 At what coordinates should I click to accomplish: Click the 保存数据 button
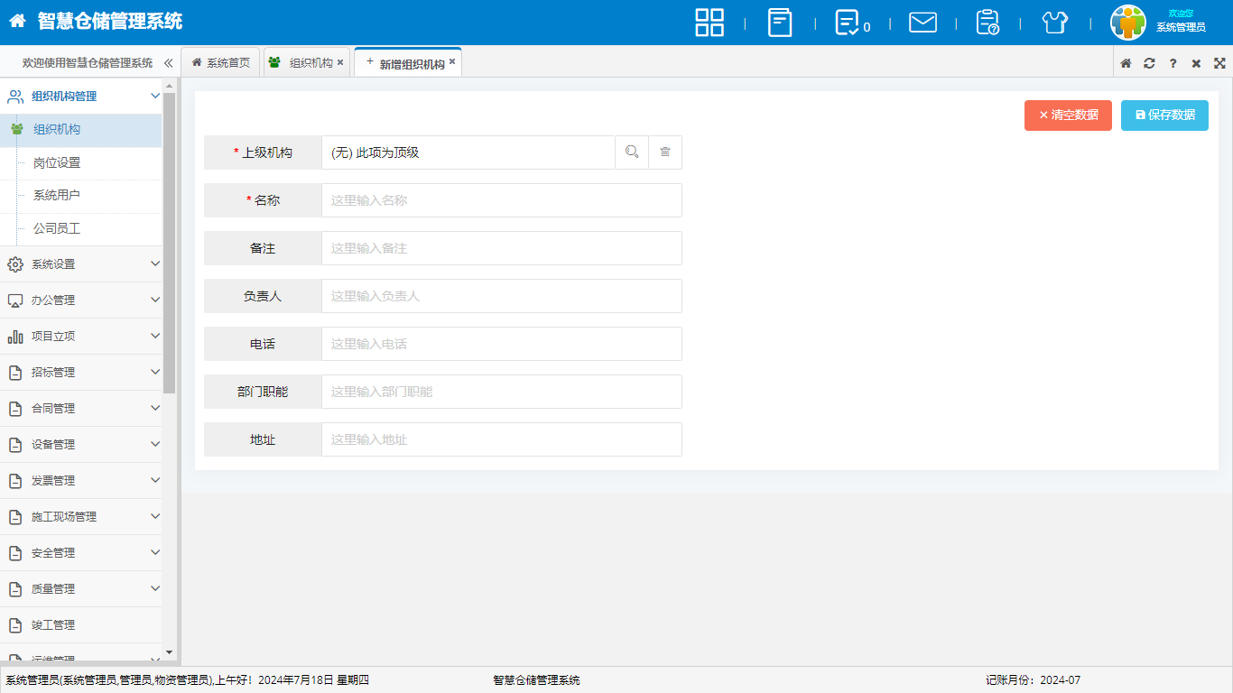point(1164,115)
